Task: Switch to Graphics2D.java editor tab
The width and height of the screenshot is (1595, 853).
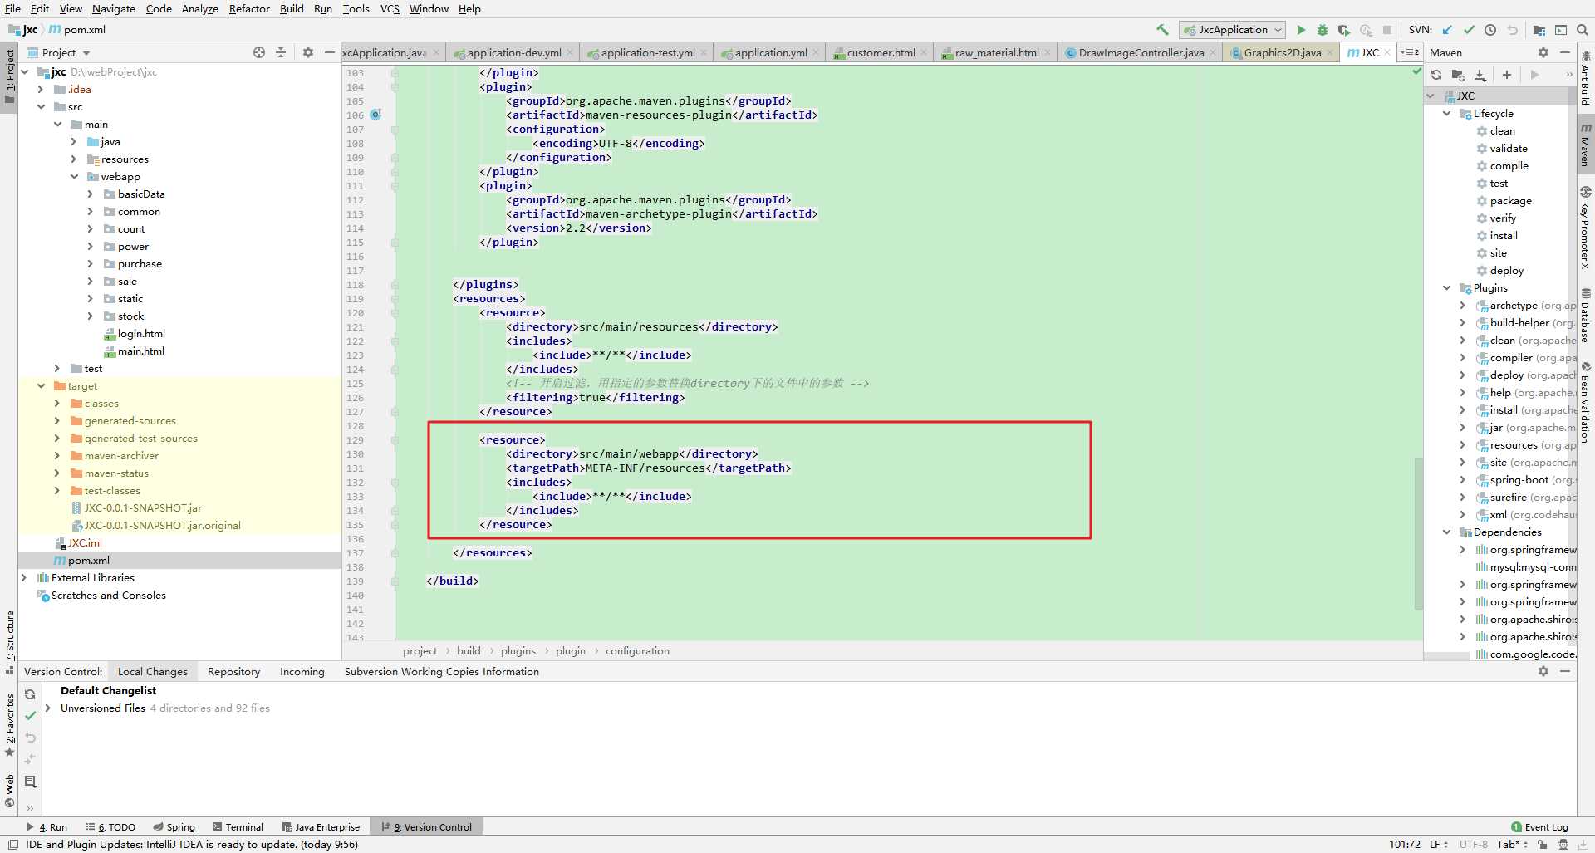Action: [1282, 52]
